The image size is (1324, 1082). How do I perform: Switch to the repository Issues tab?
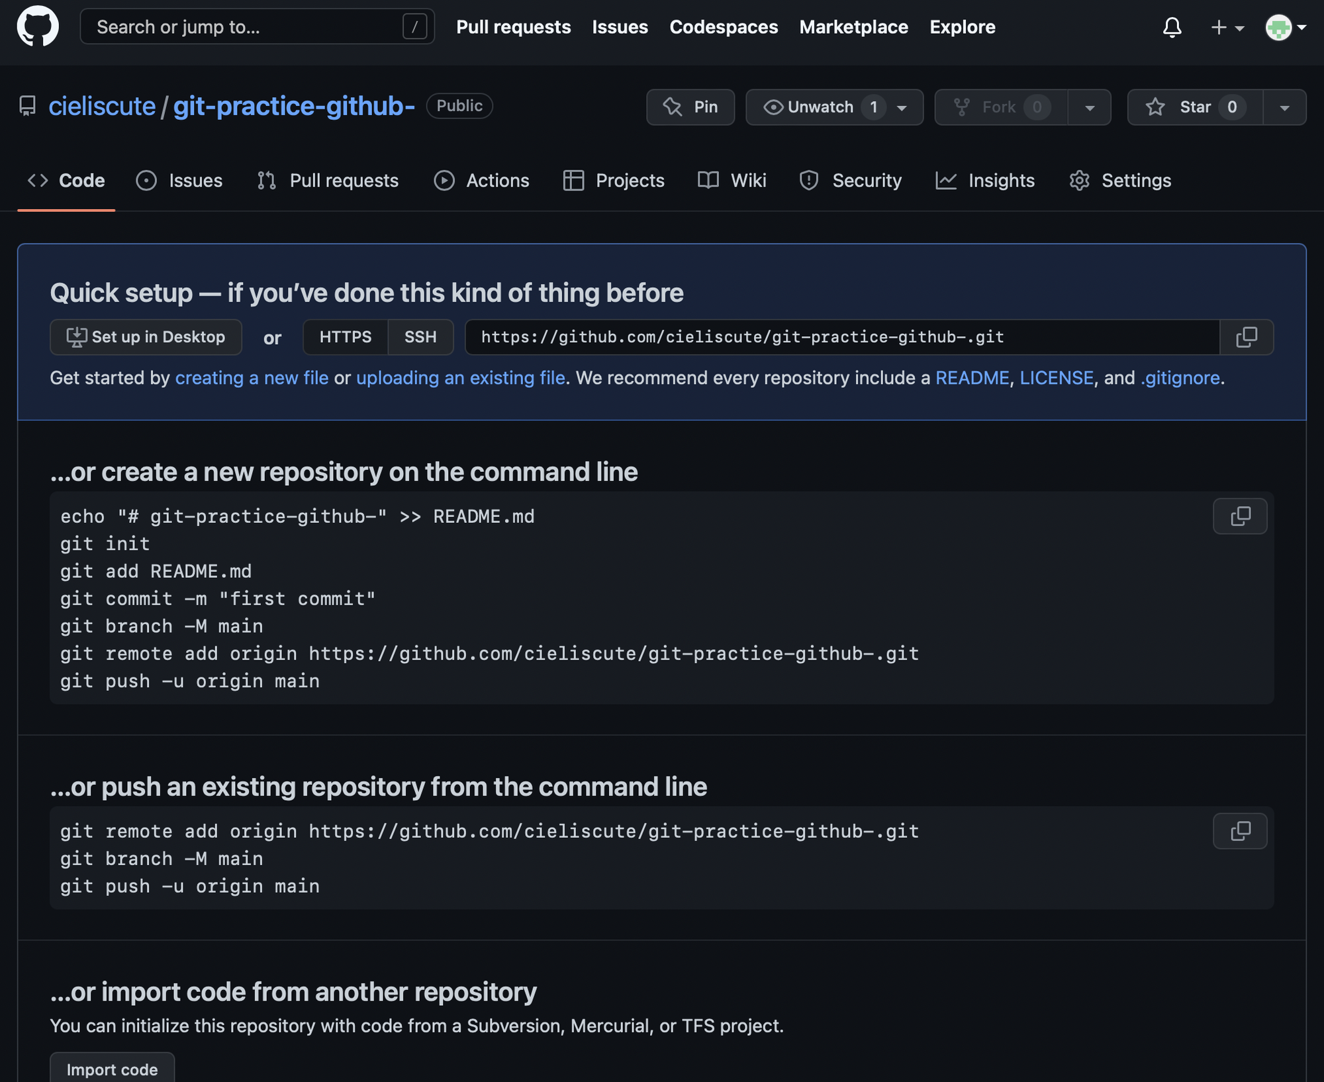click(x=179, y=181)
